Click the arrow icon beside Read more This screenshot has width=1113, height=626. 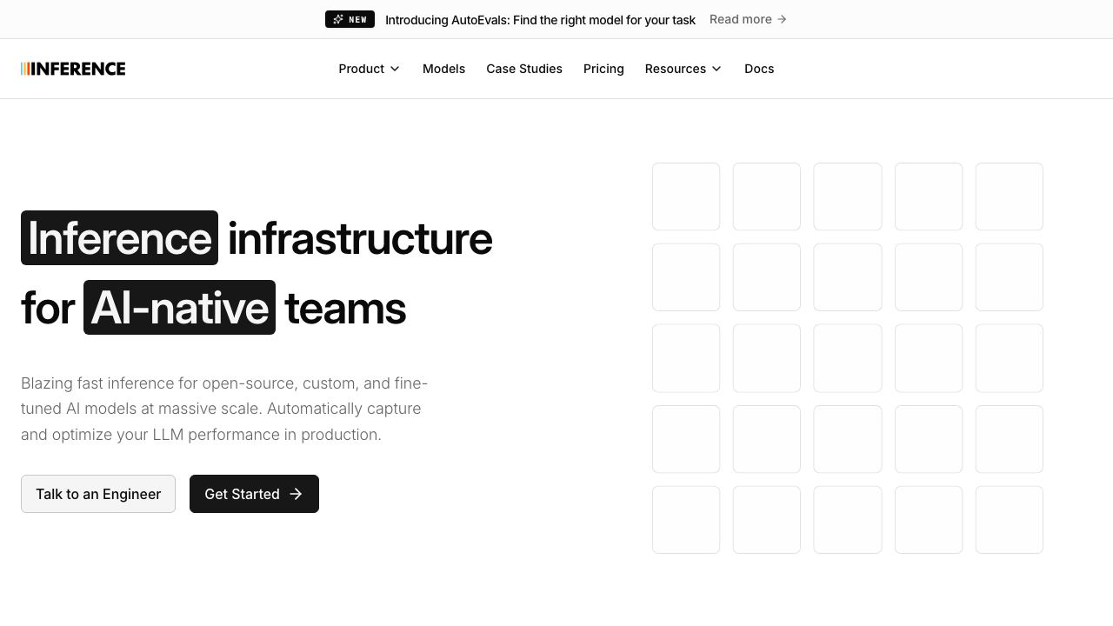782,19
